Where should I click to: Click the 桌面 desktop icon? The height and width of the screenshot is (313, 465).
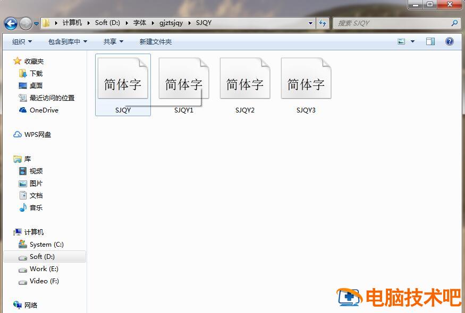[x=23, y=85]
